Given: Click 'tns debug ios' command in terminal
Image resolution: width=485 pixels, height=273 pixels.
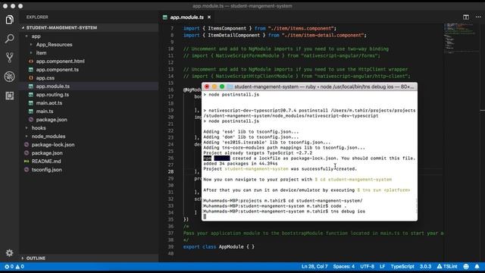Looking at the screenshot, I should point(348,212).
